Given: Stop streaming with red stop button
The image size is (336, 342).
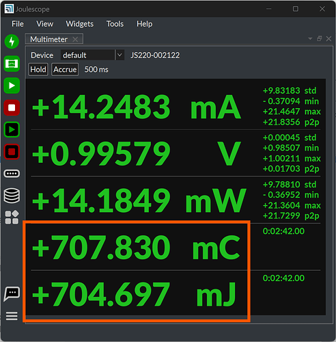Looking at the screenshot, I should (12, 107).
